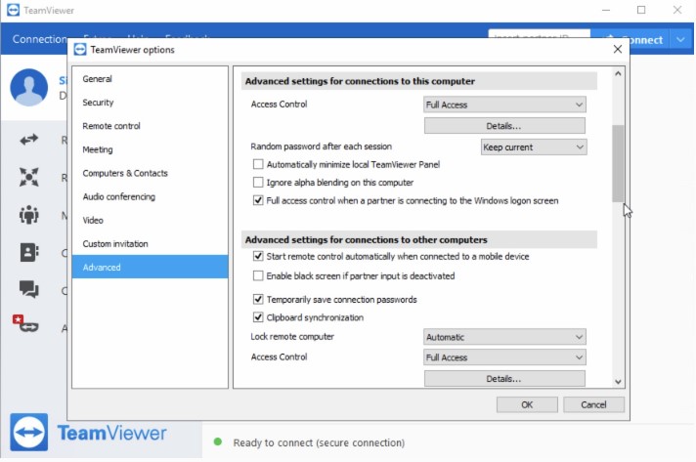Open the Connection menu in main window
The image size is (696, 462).
[x=39, y=39]
